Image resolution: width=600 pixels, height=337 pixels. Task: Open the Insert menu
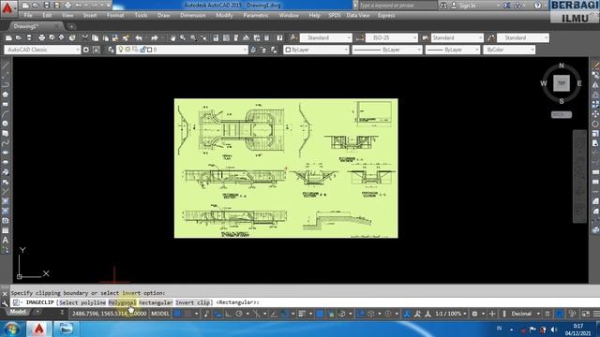tap(90, 16)
